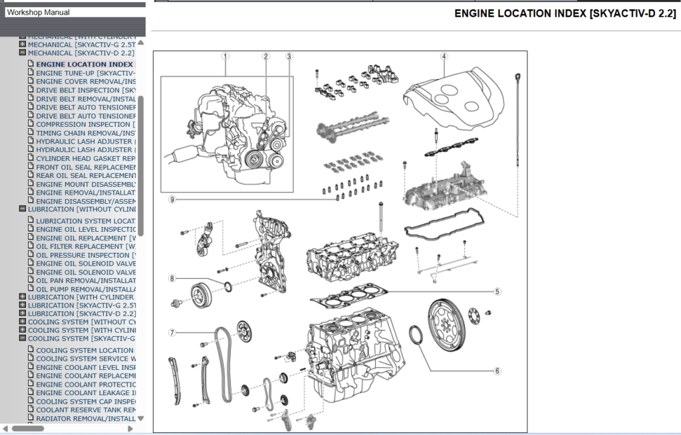Viewport: 681px width, 435px height.
Task: Open FRONT OIL SEAL REPLACEMEN page
Action: 86,167
